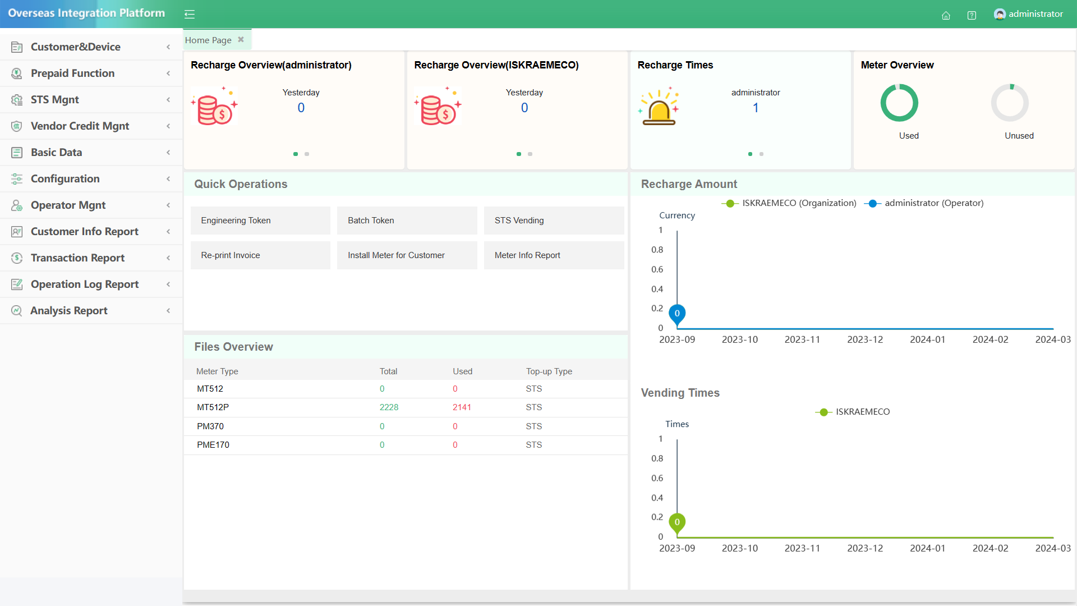Expand the Vendor Credit Mgnt arrow
Image resolution: width=1077 pixels, height=606 pixels.
pos(168,126)
